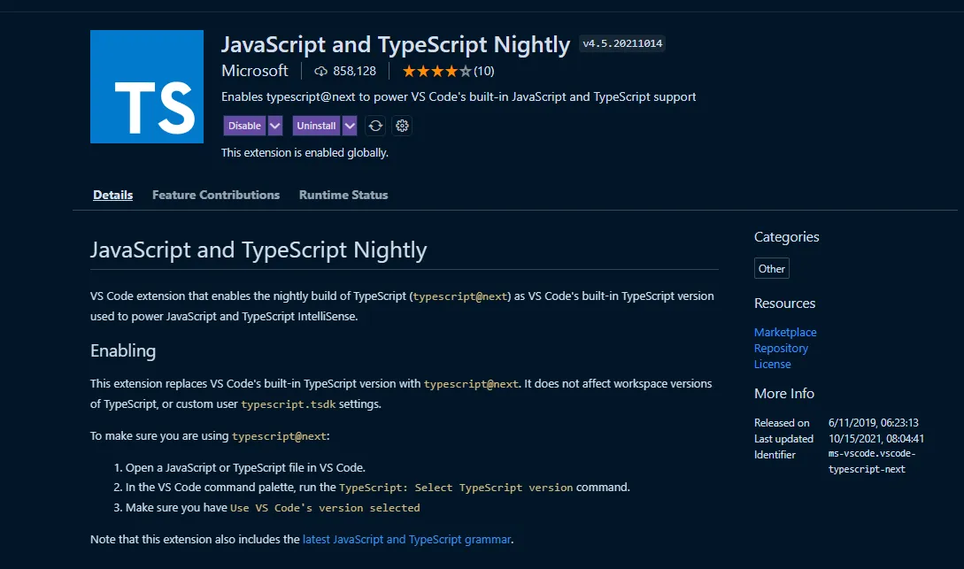Open the latest JavaScript and TypeScript grammar link
Viewport: 964px width, 569px height.
[x=406, y=539]
